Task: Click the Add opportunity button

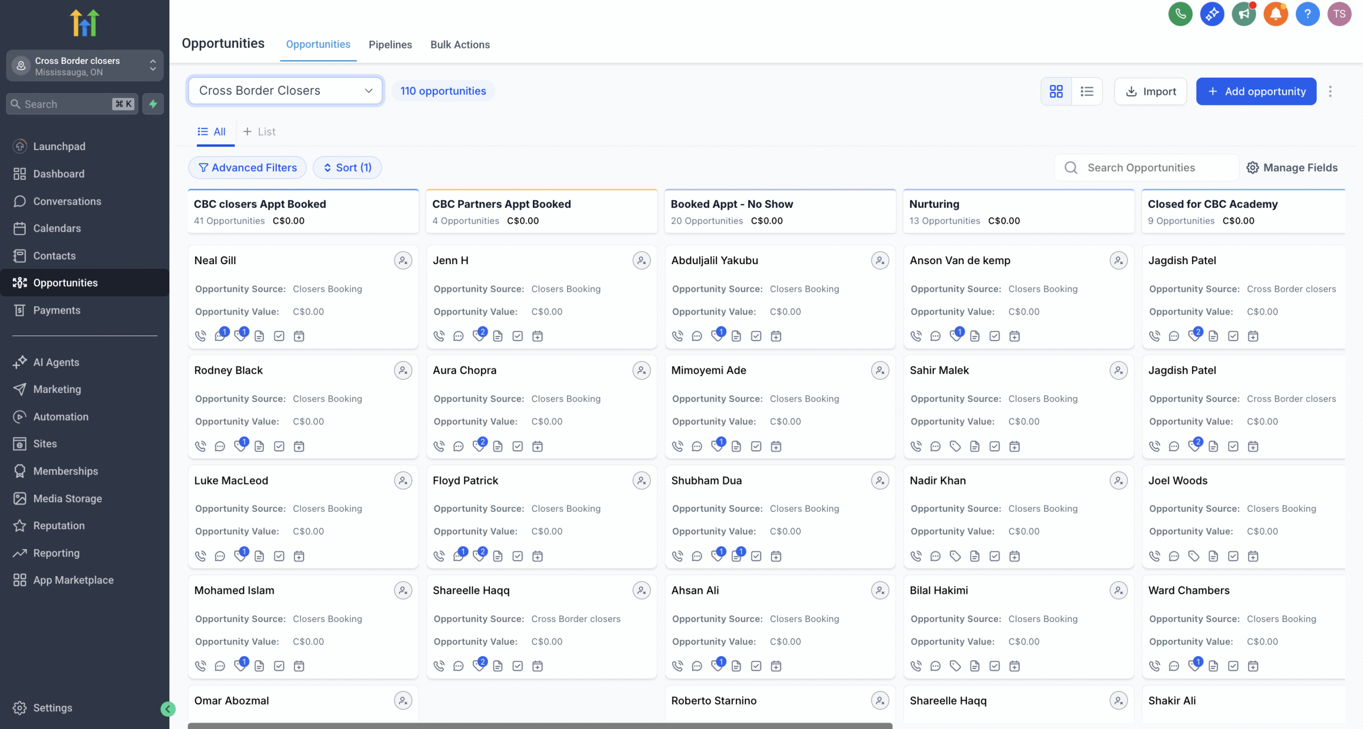Action: [x=1256, y=91]
